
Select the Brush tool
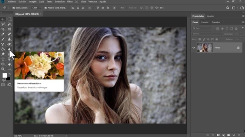point(3,39)
